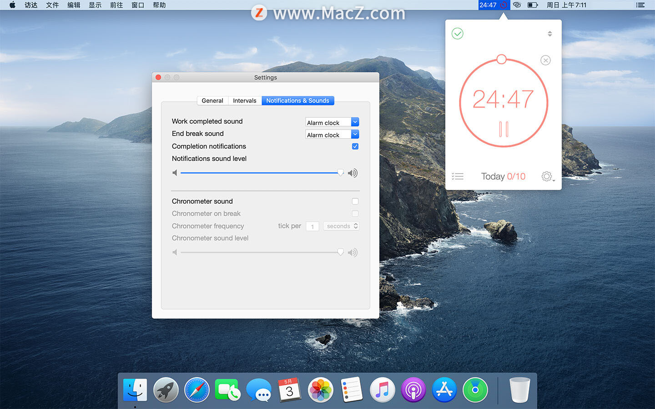The image size is (655, 409).
Task: Open the Apple menu
Action: pyautogui.click(x=12, y=5)
